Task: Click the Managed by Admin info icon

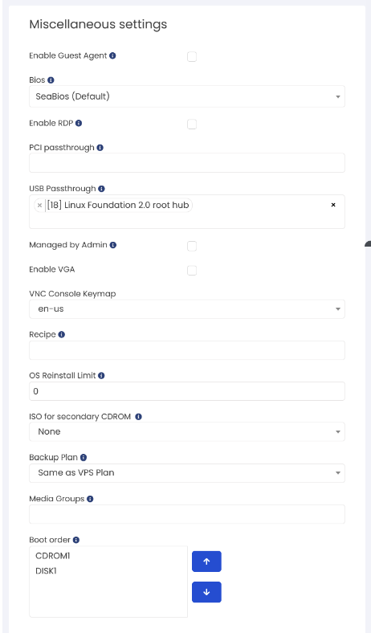Action: pos(113,245)
